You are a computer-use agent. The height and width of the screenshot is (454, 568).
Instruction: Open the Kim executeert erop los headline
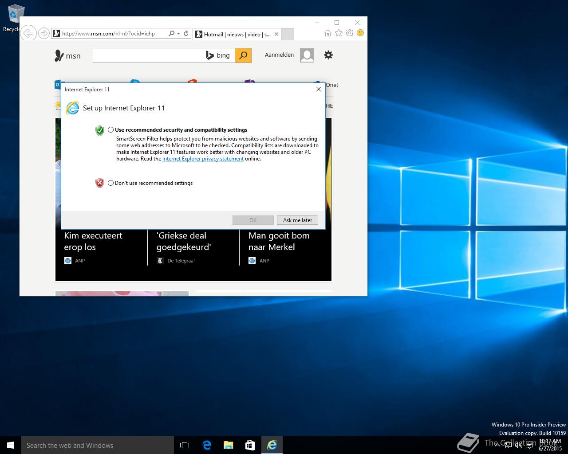pos(93,241)
